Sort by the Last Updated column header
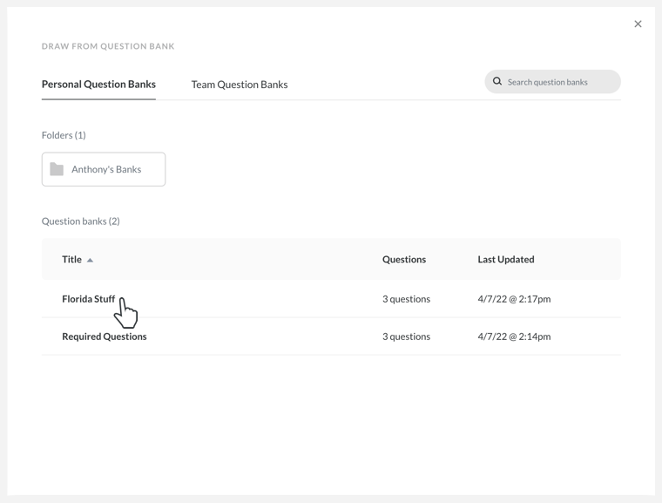This screenshot has width=662, height=503. [506, 259]
